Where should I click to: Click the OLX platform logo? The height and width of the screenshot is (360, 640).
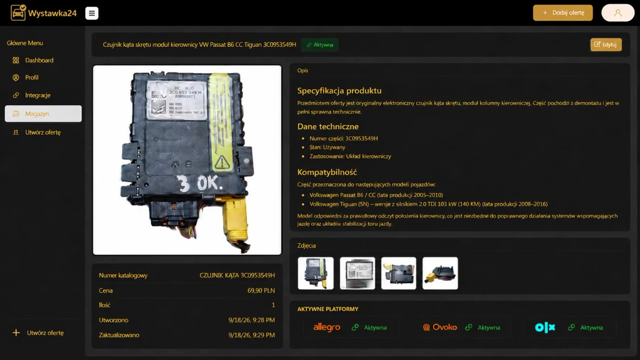545,328
